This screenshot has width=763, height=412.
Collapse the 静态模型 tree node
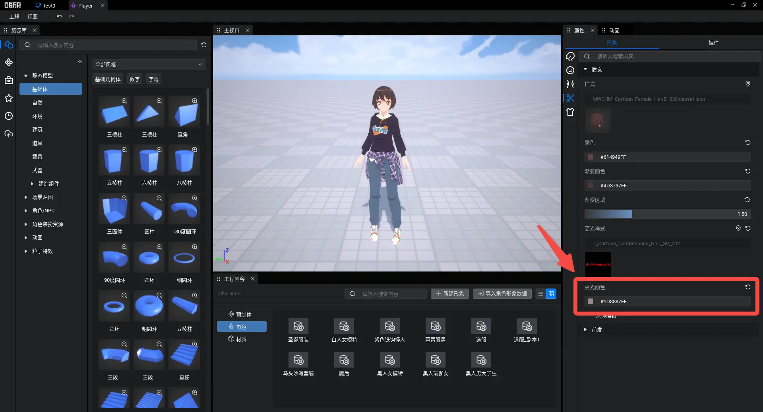click(x=26, y=75)
